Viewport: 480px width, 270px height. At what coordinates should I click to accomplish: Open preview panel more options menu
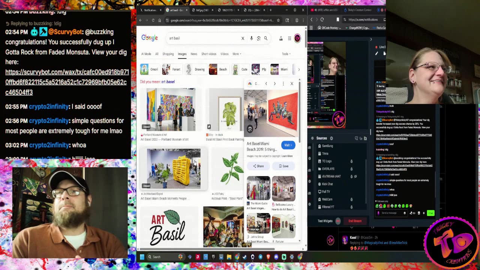tap(283, 84)
